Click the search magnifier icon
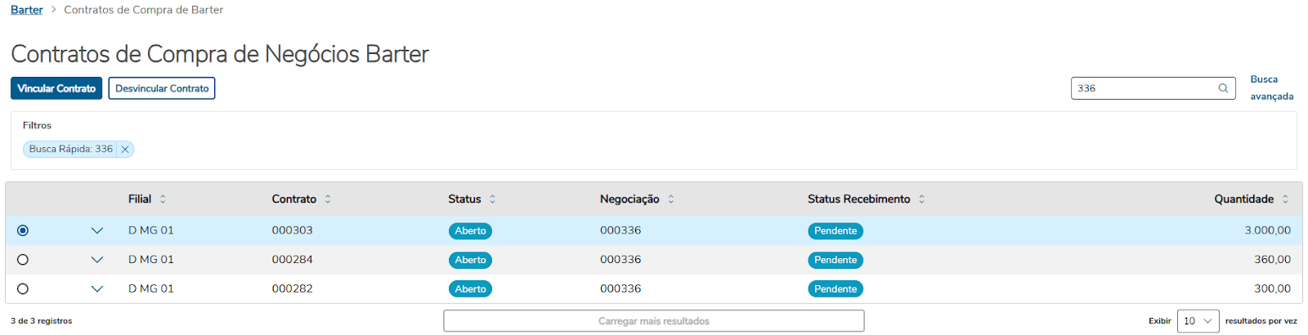This screenshot has width=1308, height=335. 1223,88
